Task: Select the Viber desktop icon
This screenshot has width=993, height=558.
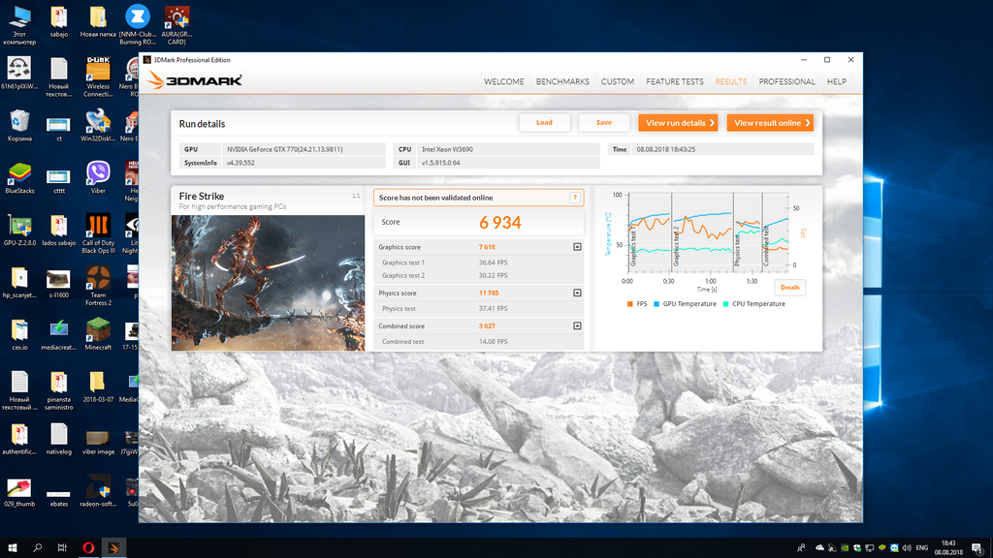Action: coord(98,177)
